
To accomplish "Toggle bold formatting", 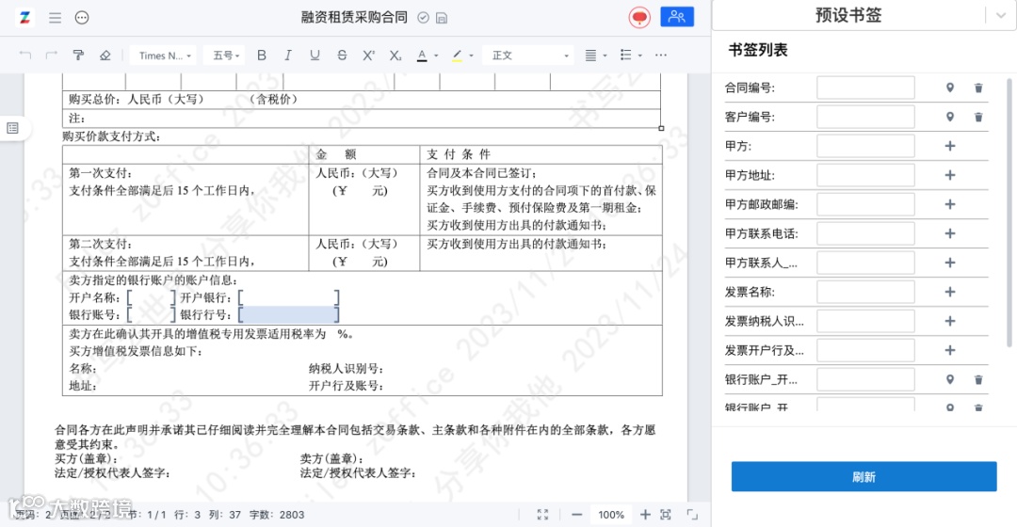I will [262, 56].
